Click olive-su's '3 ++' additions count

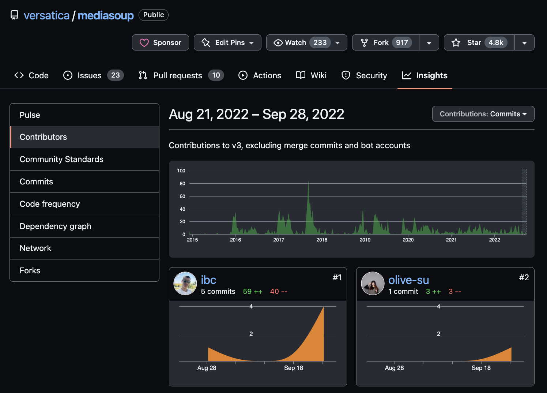pos(433,292)
